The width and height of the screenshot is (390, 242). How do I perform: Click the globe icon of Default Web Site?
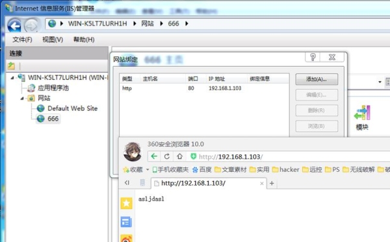pos(40,108)
